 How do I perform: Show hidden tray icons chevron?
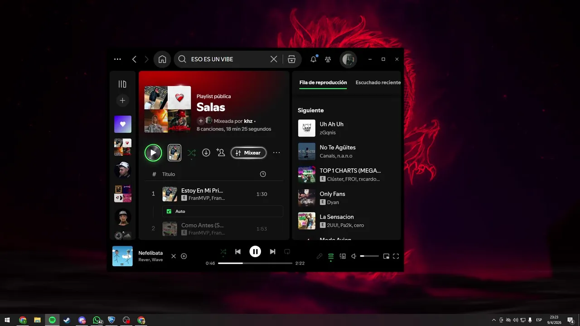point(494,320)
